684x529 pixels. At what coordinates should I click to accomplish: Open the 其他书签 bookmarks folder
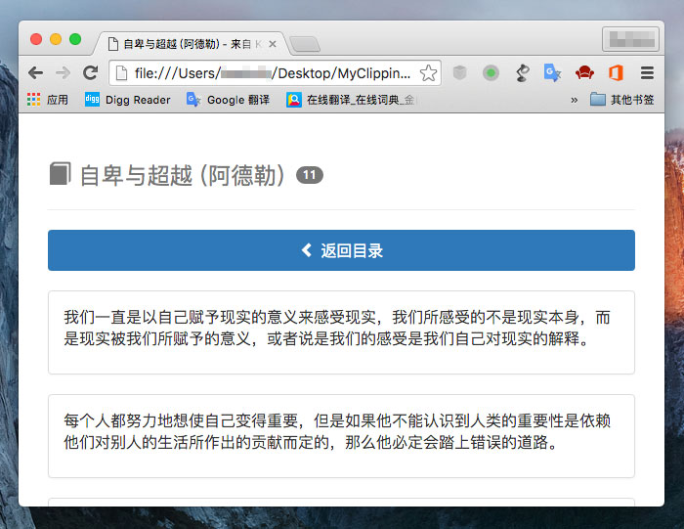(x=622, y=100)
